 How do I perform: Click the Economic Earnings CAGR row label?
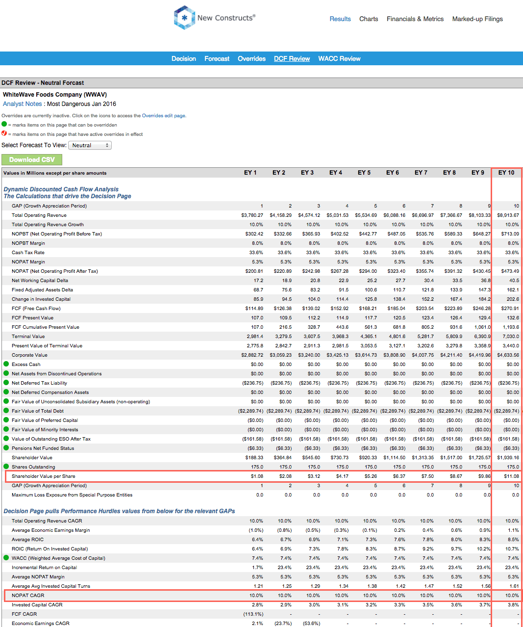[x=41, y=623]
